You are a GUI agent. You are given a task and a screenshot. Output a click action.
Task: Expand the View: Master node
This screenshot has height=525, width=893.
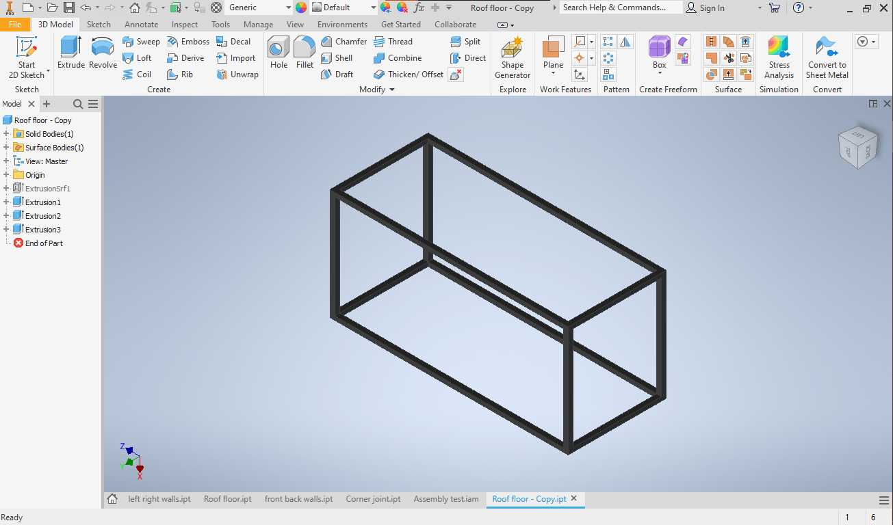tap(6, 161)
